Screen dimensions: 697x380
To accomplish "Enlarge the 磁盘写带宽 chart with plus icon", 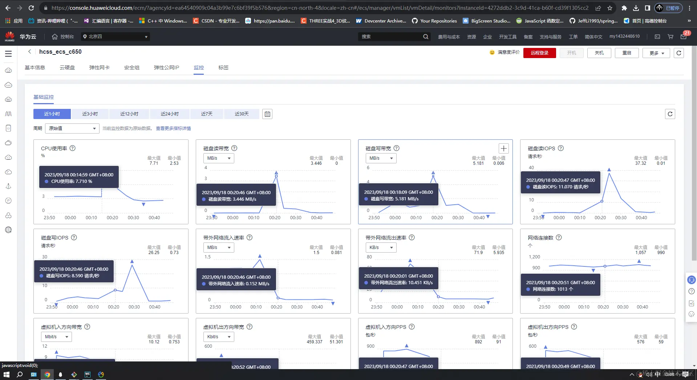I will point(503,148).
